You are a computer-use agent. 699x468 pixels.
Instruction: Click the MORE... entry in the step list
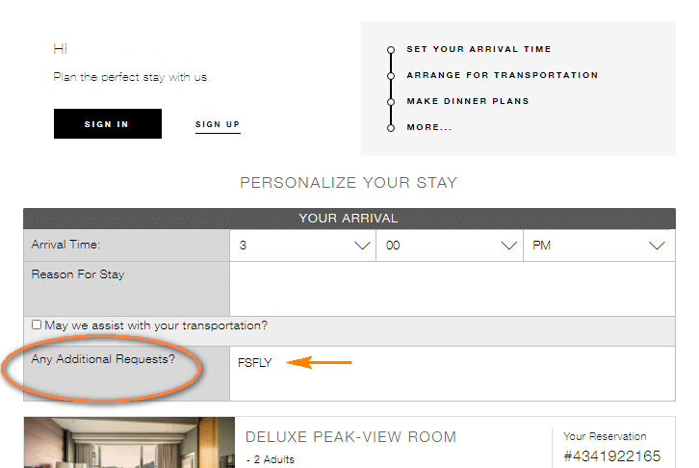(x=429, y=127)
